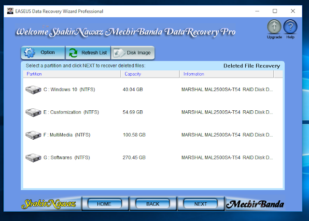The height and width of the screenshot is (221, 309).
Task: Click MARSHAL disk info in E: row
Action: 227,112
